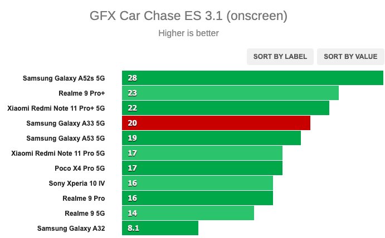This screenshot has height=238, width=385.
Task: Select the Realme 9 Pro bar
Action: tap(197, 198)
